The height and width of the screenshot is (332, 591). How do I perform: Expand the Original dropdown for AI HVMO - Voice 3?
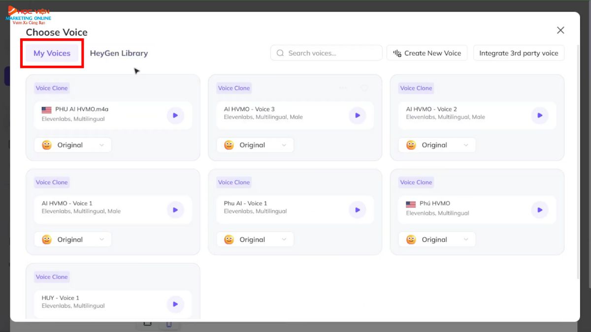255,145
